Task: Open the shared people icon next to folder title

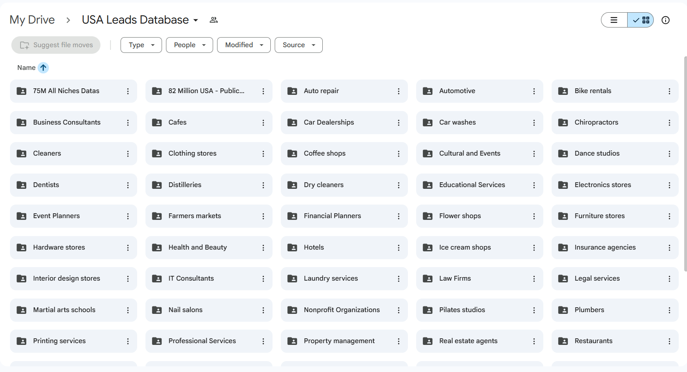Action: click(214, 20)
